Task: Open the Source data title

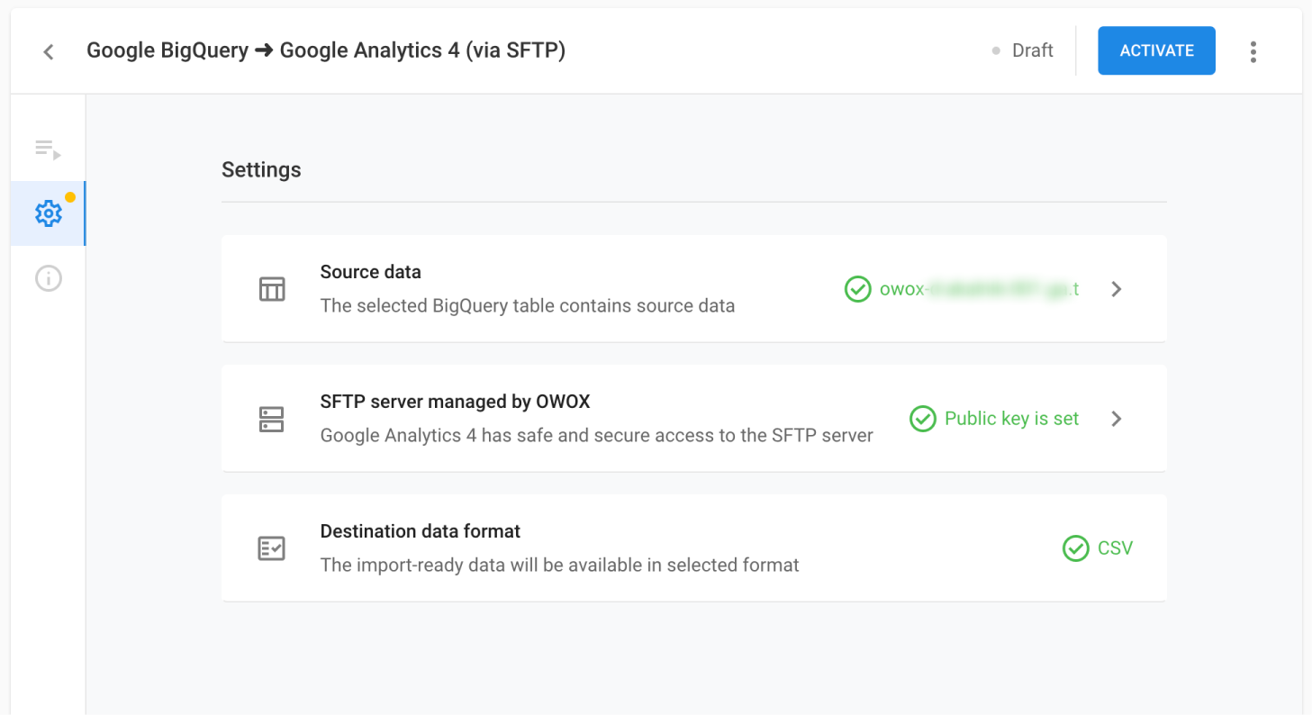Action: [370, 272]
